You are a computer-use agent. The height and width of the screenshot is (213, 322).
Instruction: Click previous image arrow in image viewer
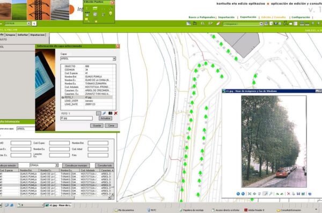pos(238,194)
